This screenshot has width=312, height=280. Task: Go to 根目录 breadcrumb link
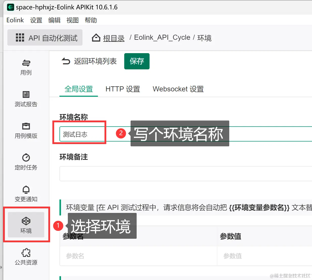click(114, 38)
